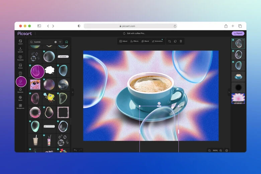This screenshot has height=174, width=261.
Task: Collapse the layers panel with right chevron
Action: click(x=229, y=92)
